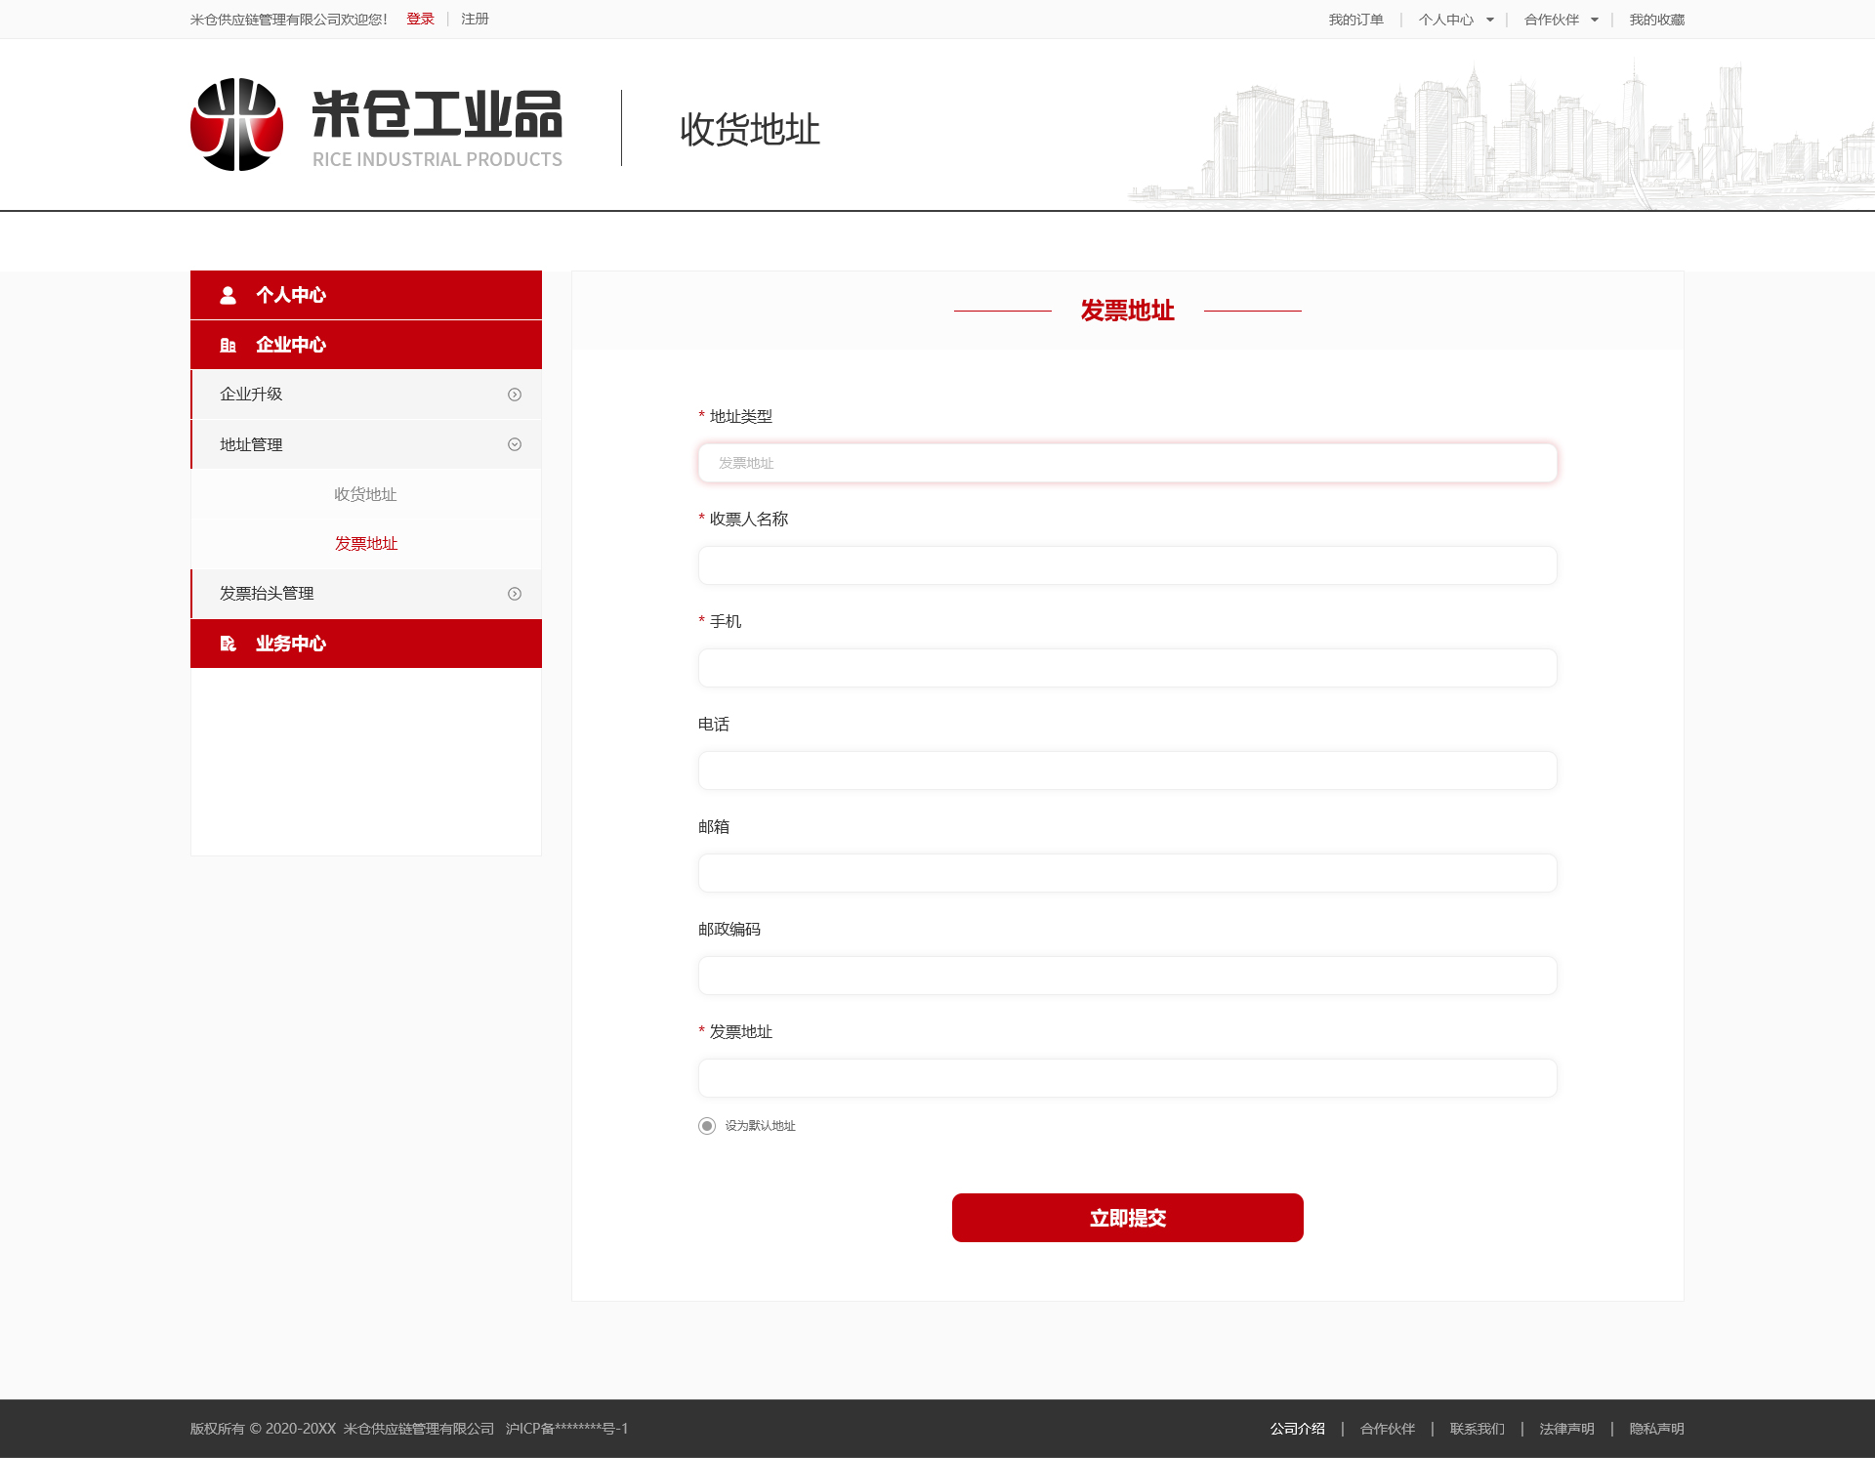Image resolution: width=1875 pixels, height=1458 pixels.
Task: Select the 设为默认地址 radio button
Action: 706,1125
